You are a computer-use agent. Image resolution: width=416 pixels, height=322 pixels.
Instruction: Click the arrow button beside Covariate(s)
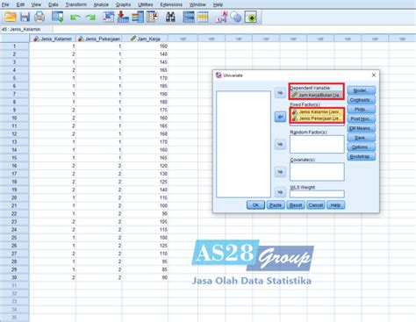[x=280, y=171]
